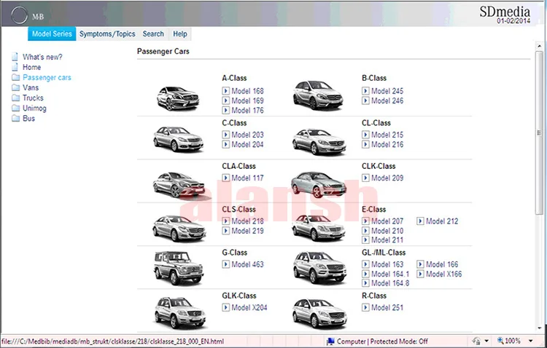Open Model 245 under B-Class
This screenshot has width=547, height=348.
click(387, 91)
